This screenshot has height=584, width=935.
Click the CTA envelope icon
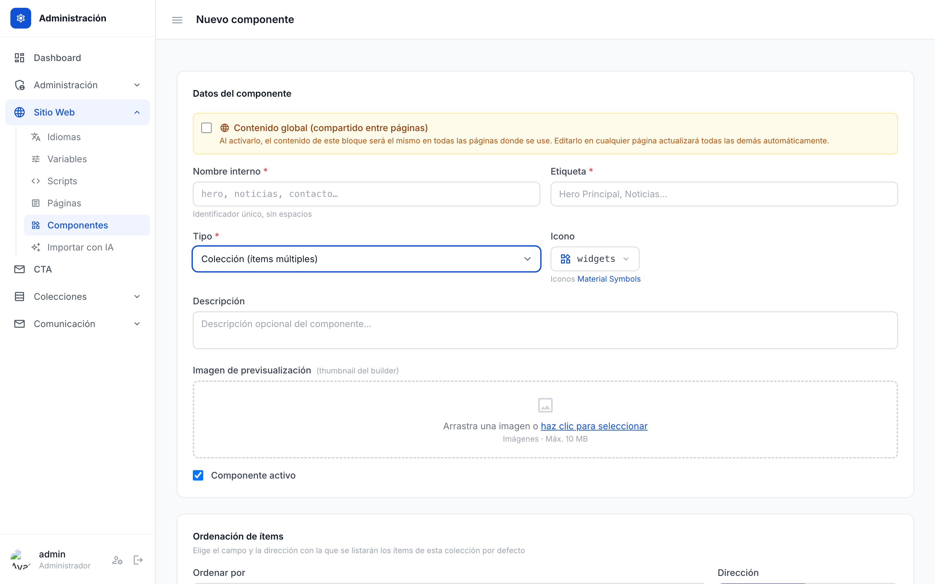(19, 269)
